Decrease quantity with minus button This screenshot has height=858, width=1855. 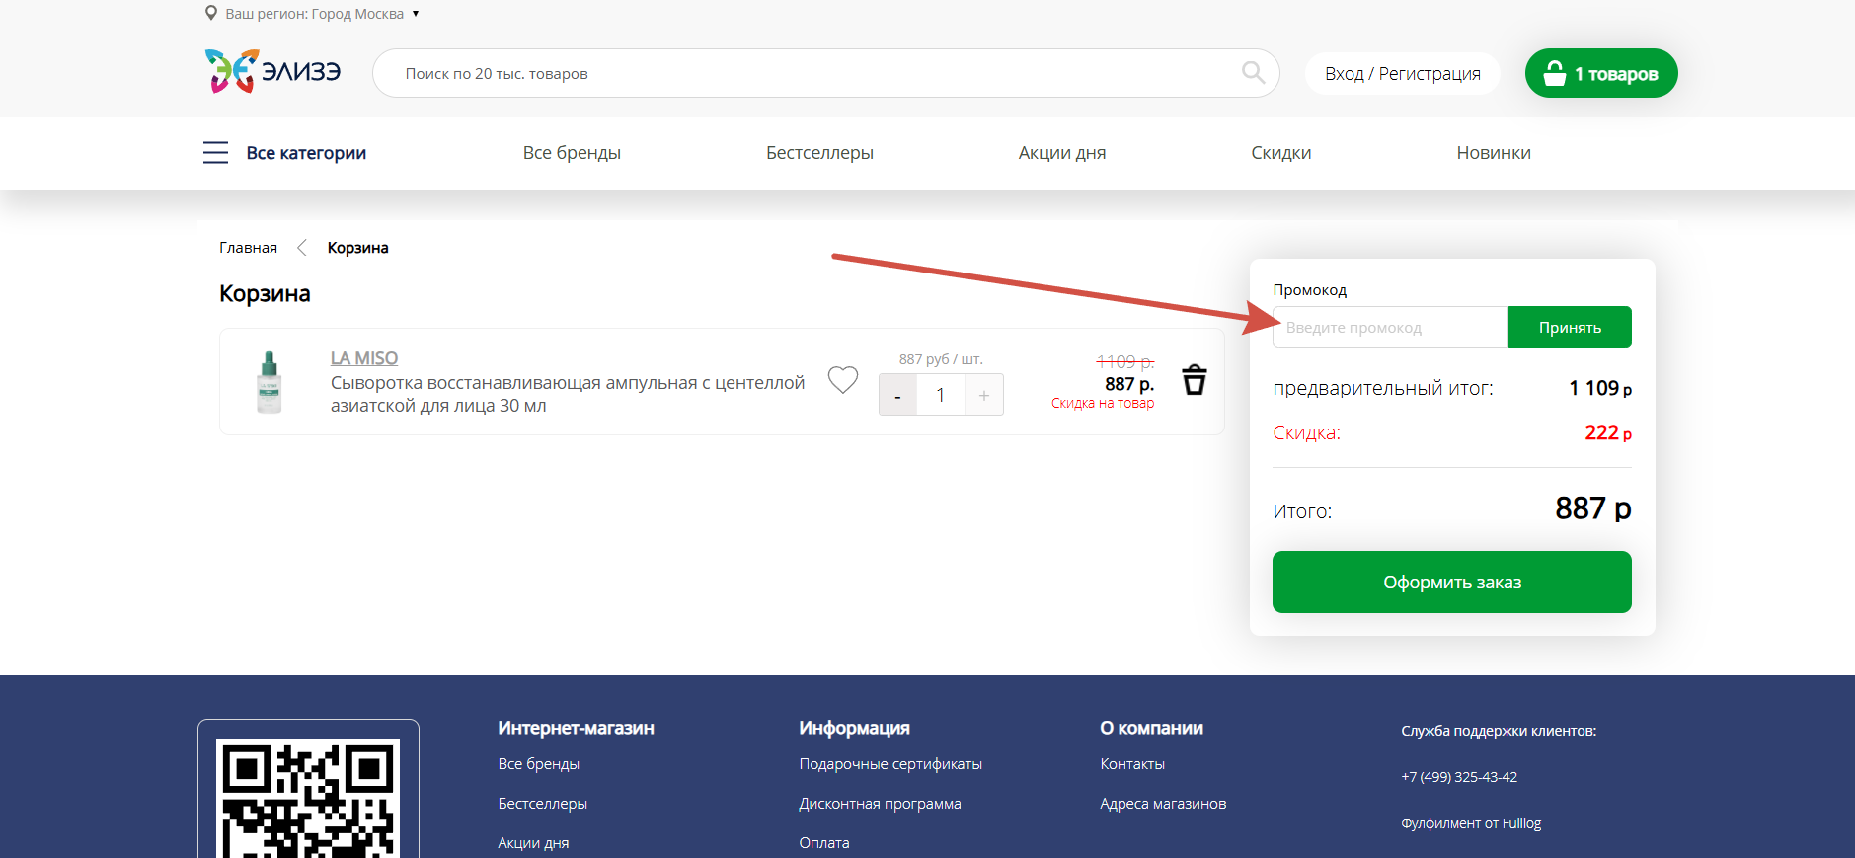click(897, 395)
